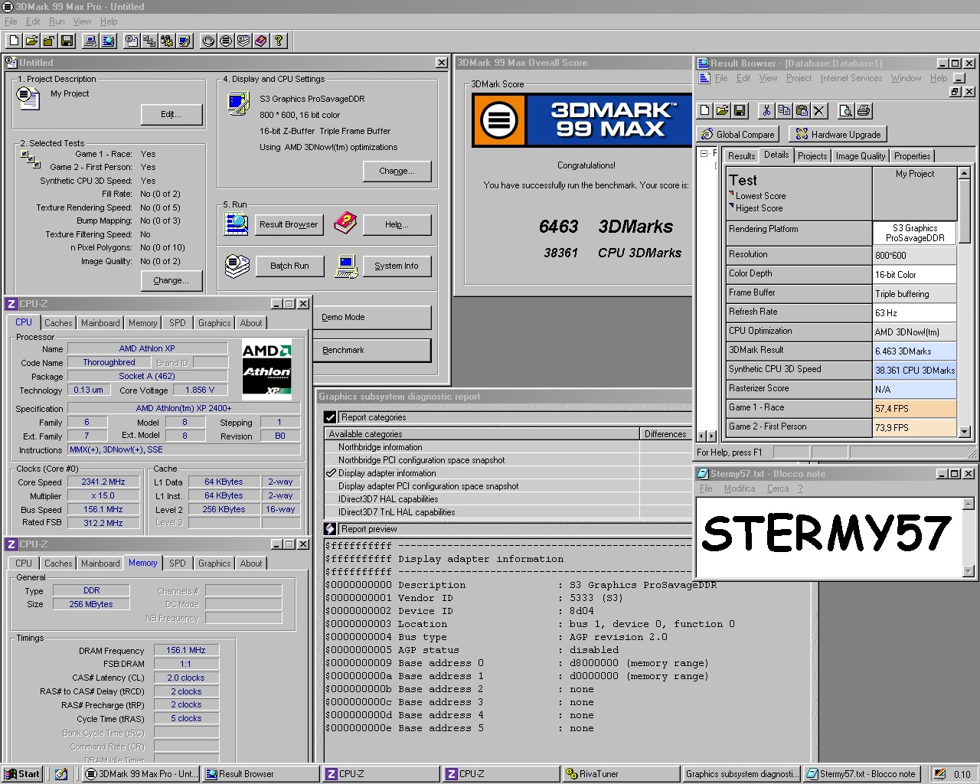Screen dimensions: 980x784
Task: Toggle the Display adapter information checkmark
Action: [x=331, y=473]
